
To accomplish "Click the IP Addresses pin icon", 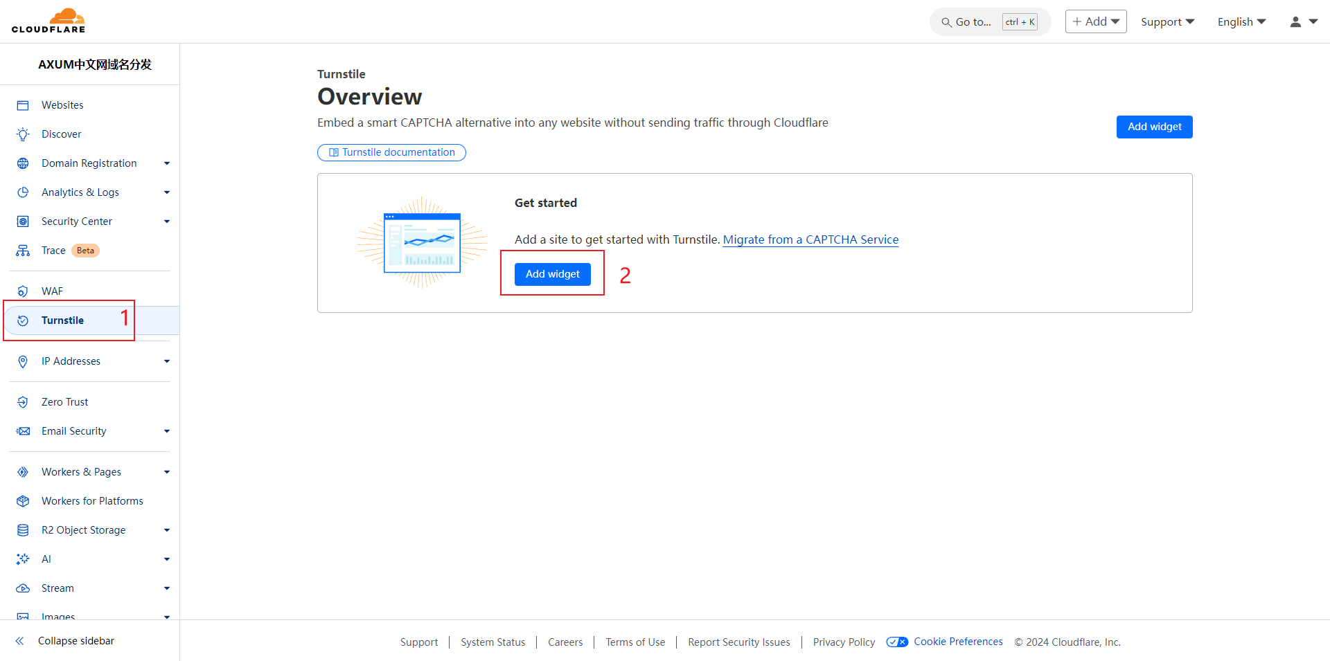I will [23, 361].
